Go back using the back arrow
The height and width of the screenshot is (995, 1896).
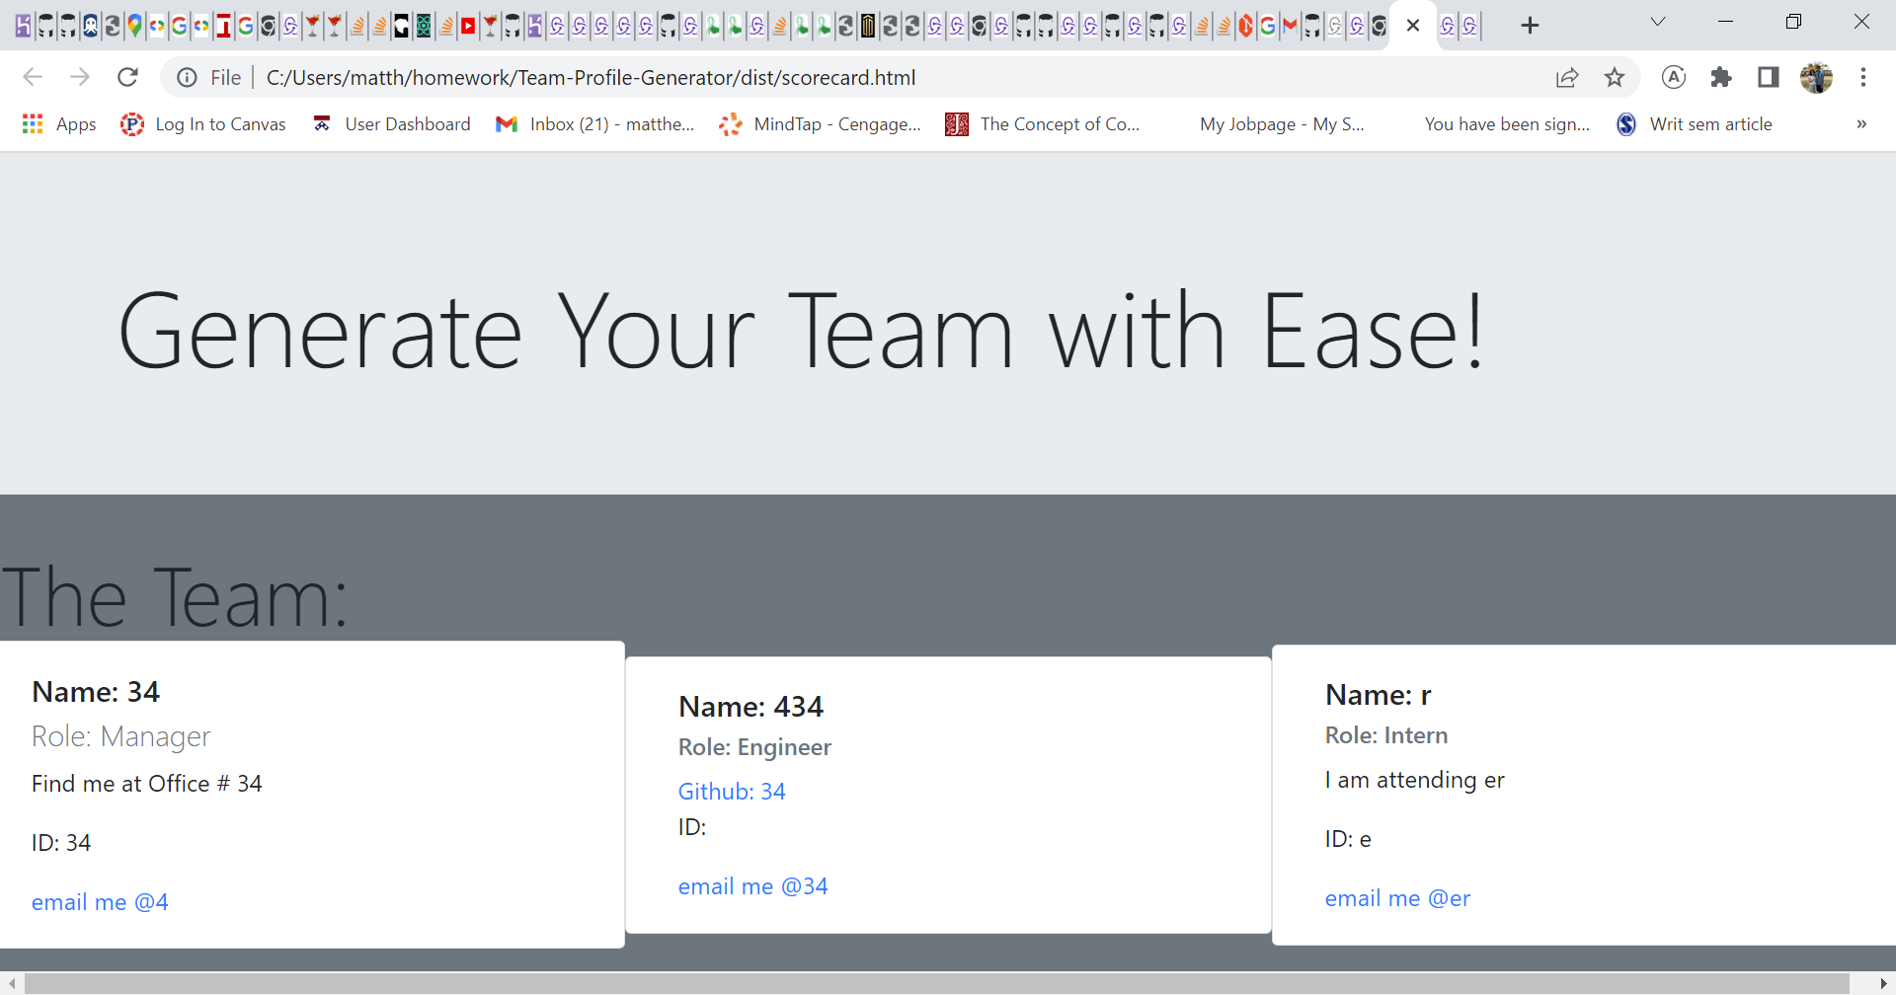point(33,77)
